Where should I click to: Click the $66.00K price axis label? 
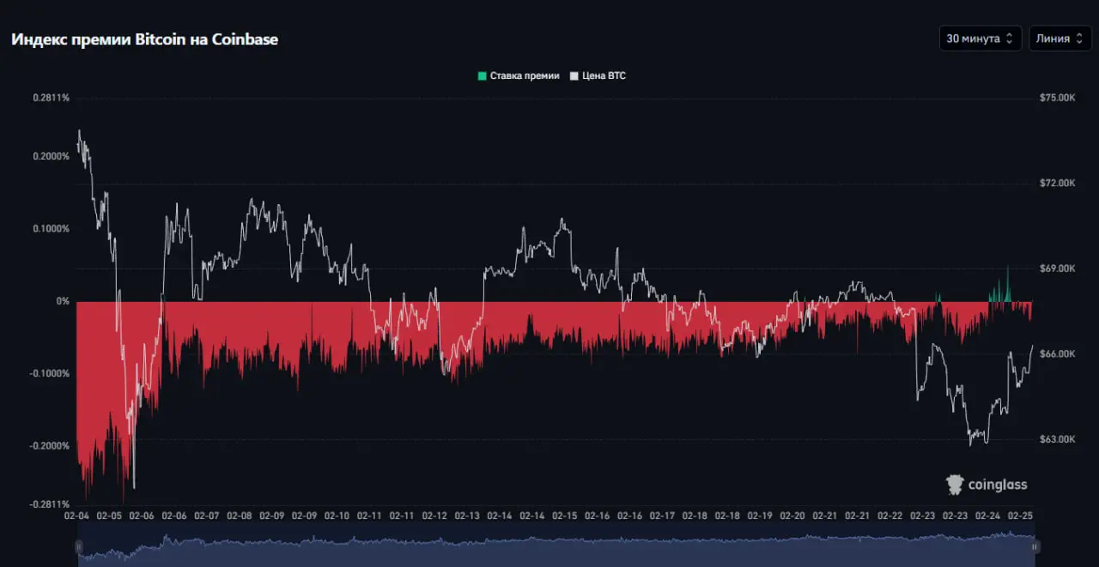(1057, 354)
